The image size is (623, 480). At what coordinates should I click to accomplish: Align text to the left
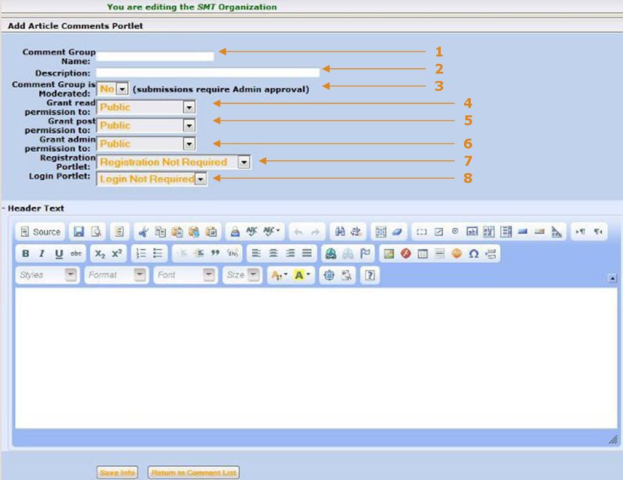tap(257, 254)
